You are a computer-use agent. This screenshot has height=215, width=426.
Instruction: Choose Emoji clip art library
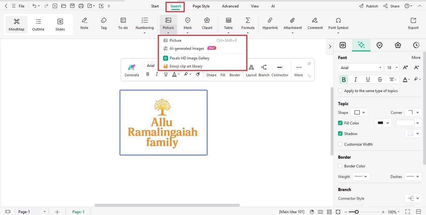[203, 66]
